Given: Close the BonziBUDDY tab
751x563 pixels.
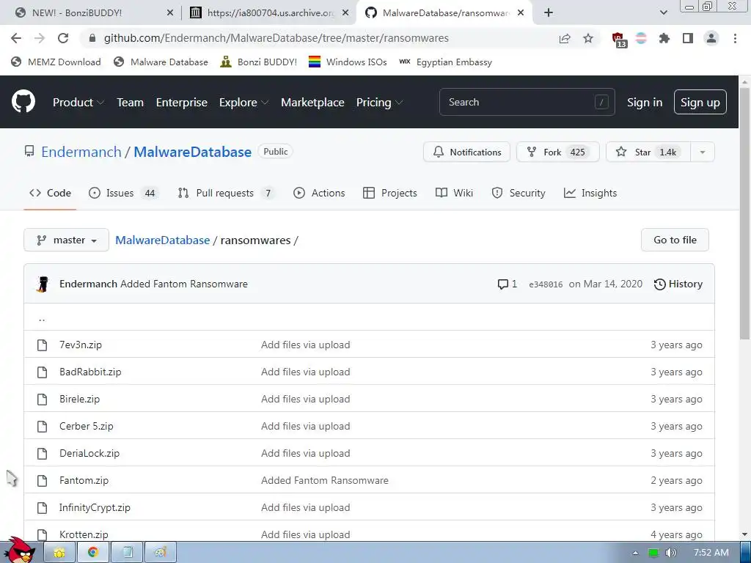Looking at the screenshot, I should point(170,13).
